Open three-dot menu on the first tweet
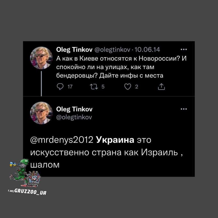The image size is (218, 218). 184,49
